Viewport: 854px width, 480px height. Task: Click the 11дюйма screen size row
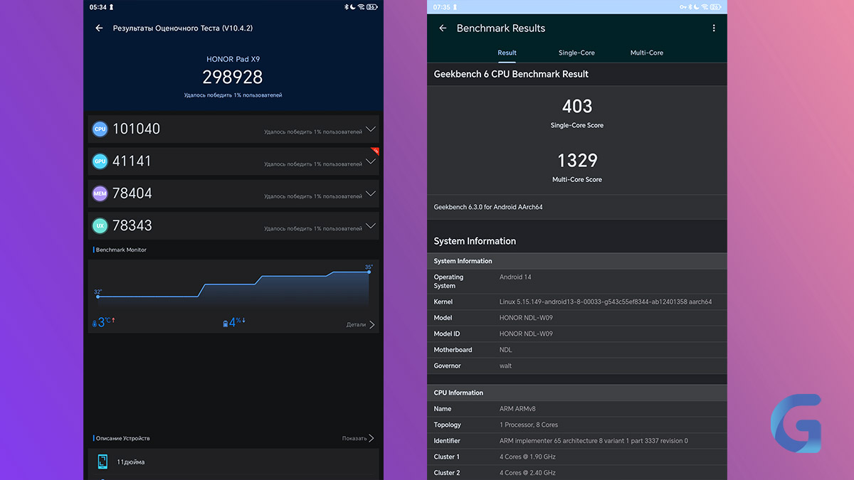(x=233, y=462)
